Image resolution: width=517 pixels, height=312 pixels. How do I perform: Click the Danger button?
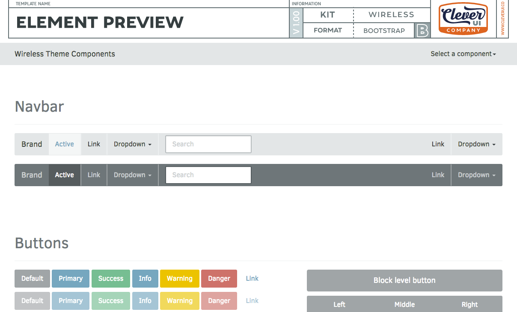pyautogui.click(x=219, y=279)
